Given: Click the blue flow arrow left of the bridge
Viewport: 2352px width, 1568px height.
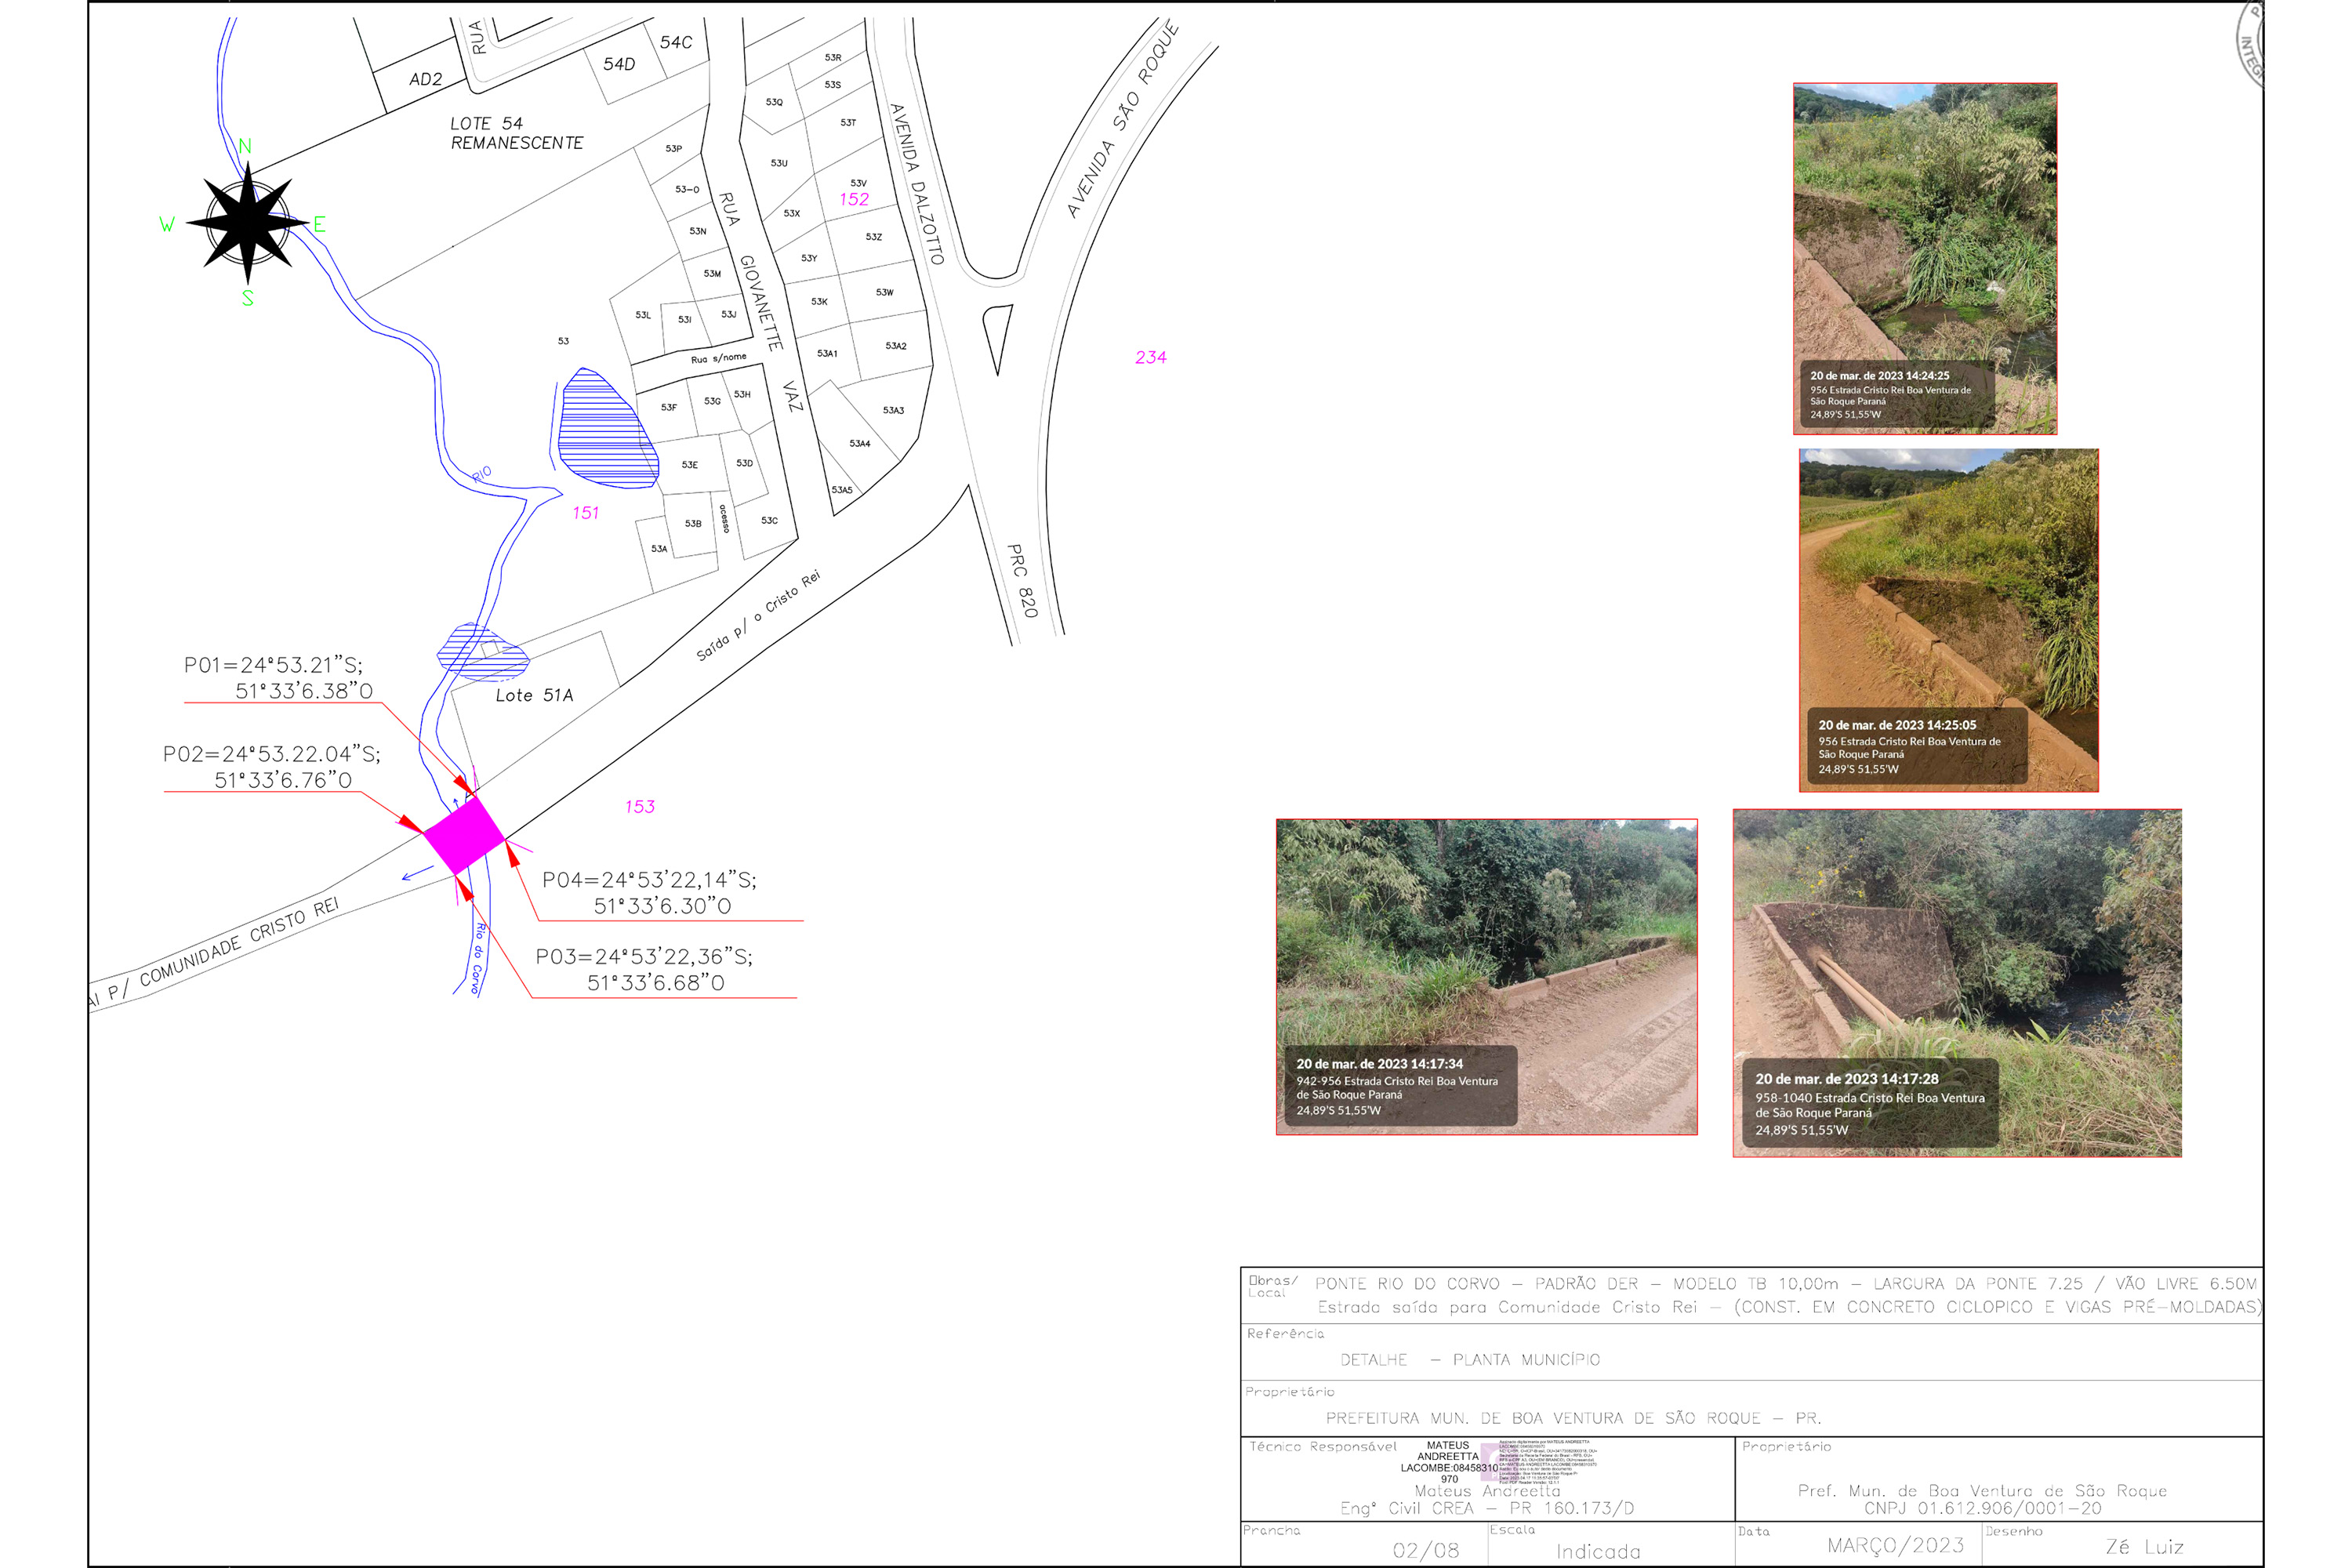Looking at the screenshot, I should tap(417, 874).
